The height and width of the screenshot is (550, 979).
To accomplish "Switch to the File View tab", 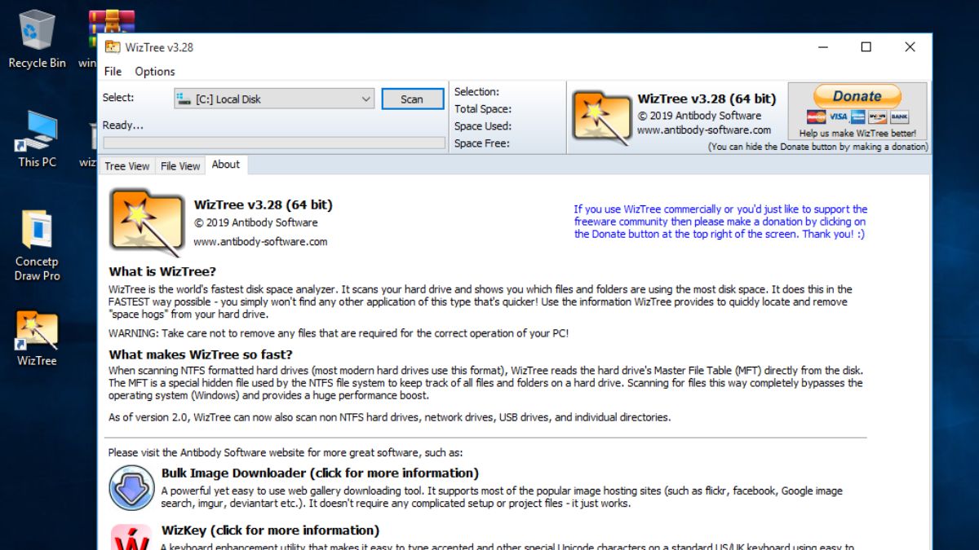I will click(x=180, y=165).
